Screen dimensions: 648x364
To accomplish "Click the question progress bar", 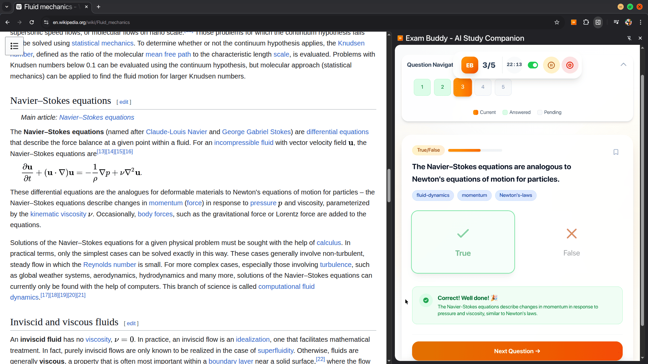I will (475, 150).
